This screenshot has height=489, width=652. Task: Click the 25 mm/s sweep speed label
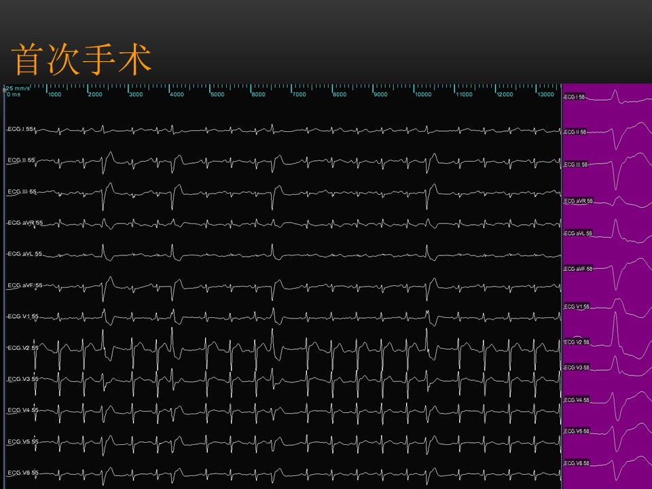[x=18, y=88]
